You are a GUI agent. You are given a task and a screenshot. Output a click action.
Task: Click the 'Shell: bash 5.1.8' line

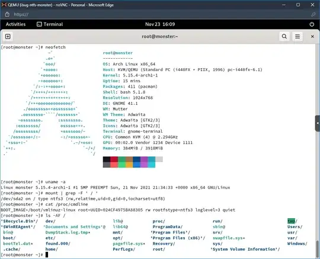(124, 92)
